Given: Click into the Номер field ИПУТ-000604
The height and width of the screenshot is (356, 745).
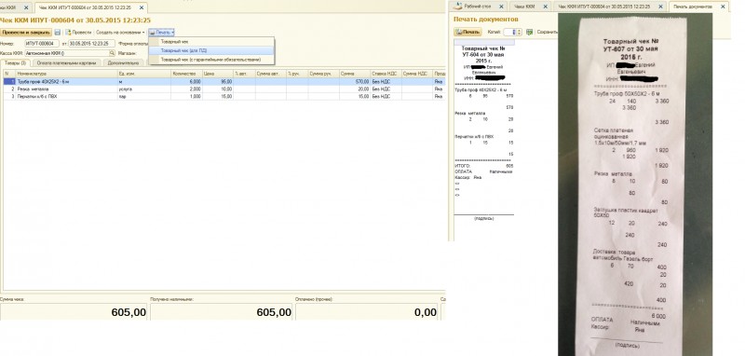Looking at the screenshot, I should 42,43.
